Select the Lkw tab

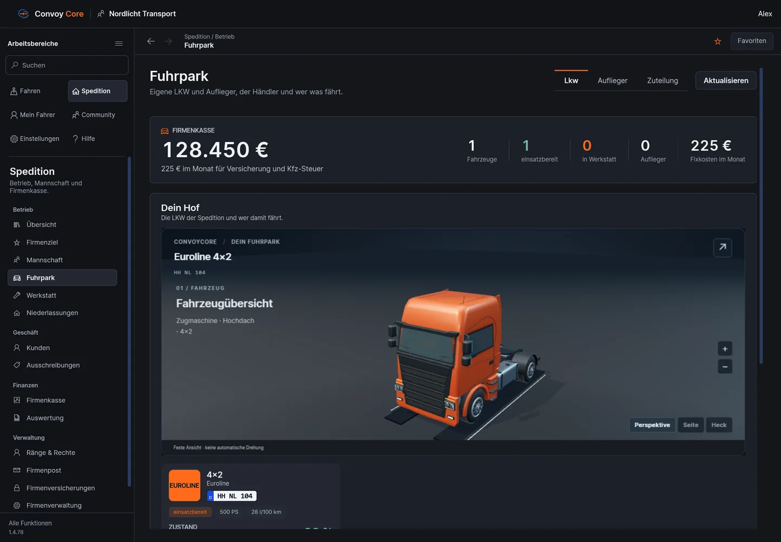point(571,80)
